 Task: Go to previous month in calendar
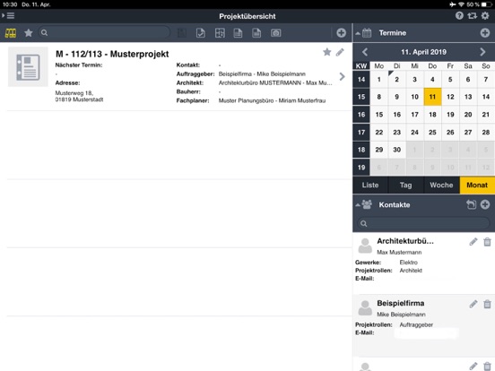point(365,52)
